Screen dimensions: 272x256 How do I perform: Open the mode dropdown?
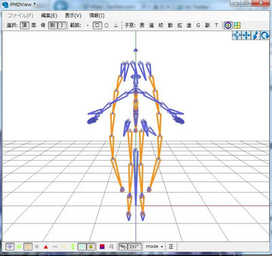click(154, 246)
